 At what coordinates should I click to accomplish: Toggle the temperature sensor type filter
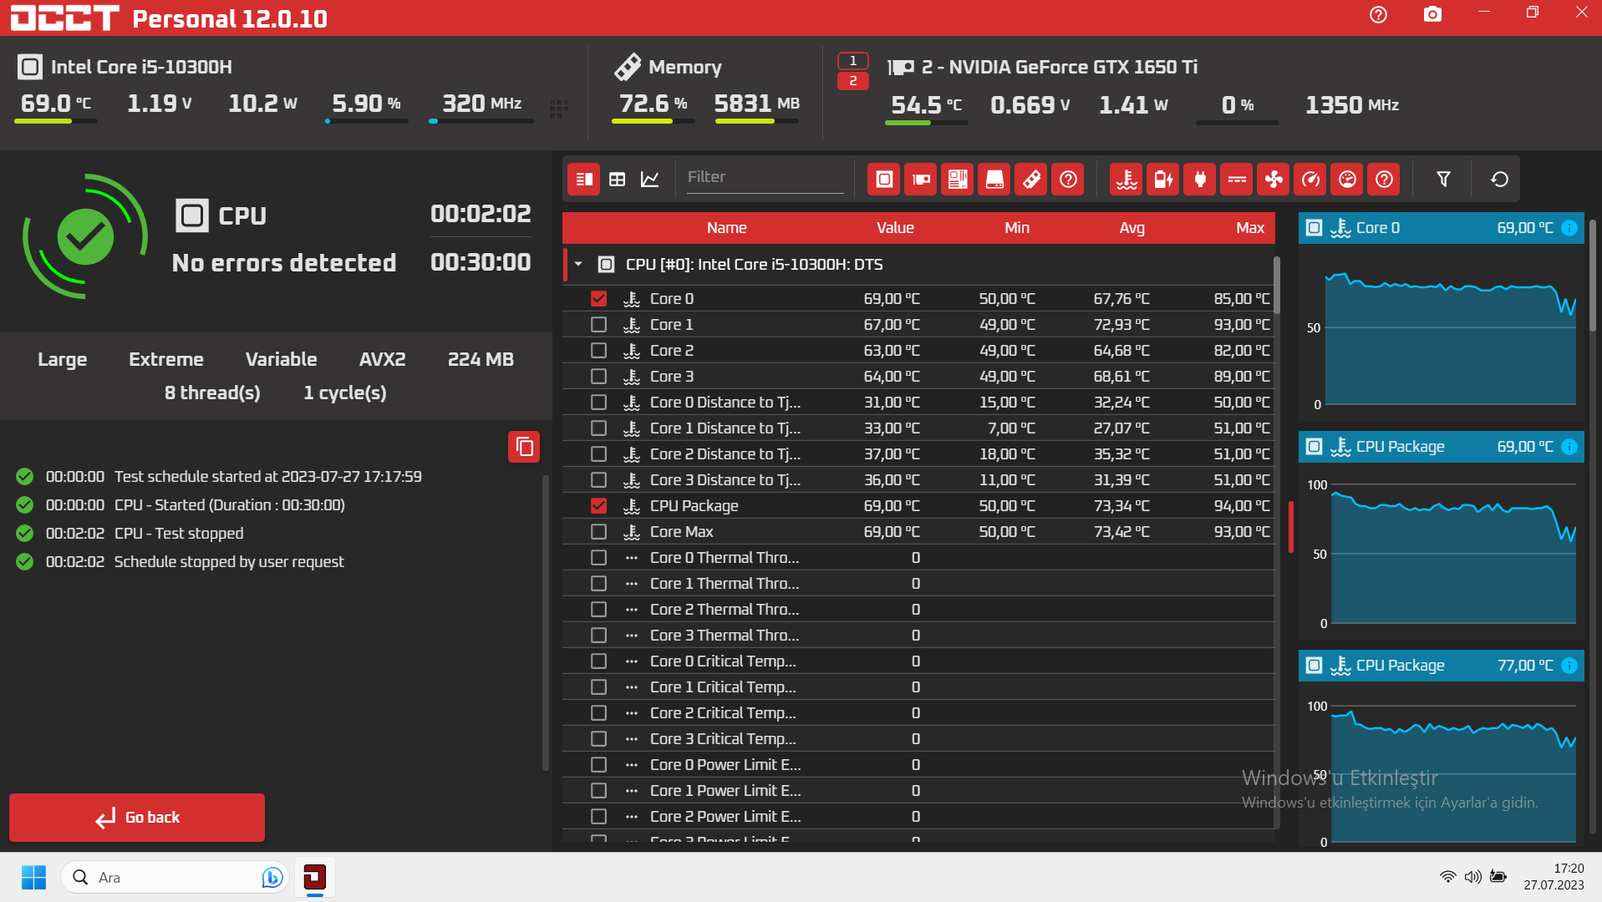[x=1126, y=179]
